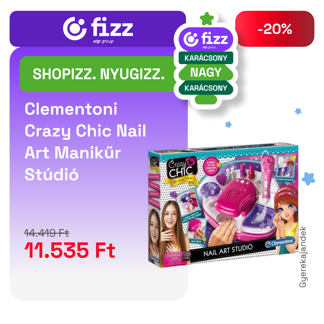Screen dimensions: 324x324
Task: Click the small blue star near tree
Action: point(228,124)
